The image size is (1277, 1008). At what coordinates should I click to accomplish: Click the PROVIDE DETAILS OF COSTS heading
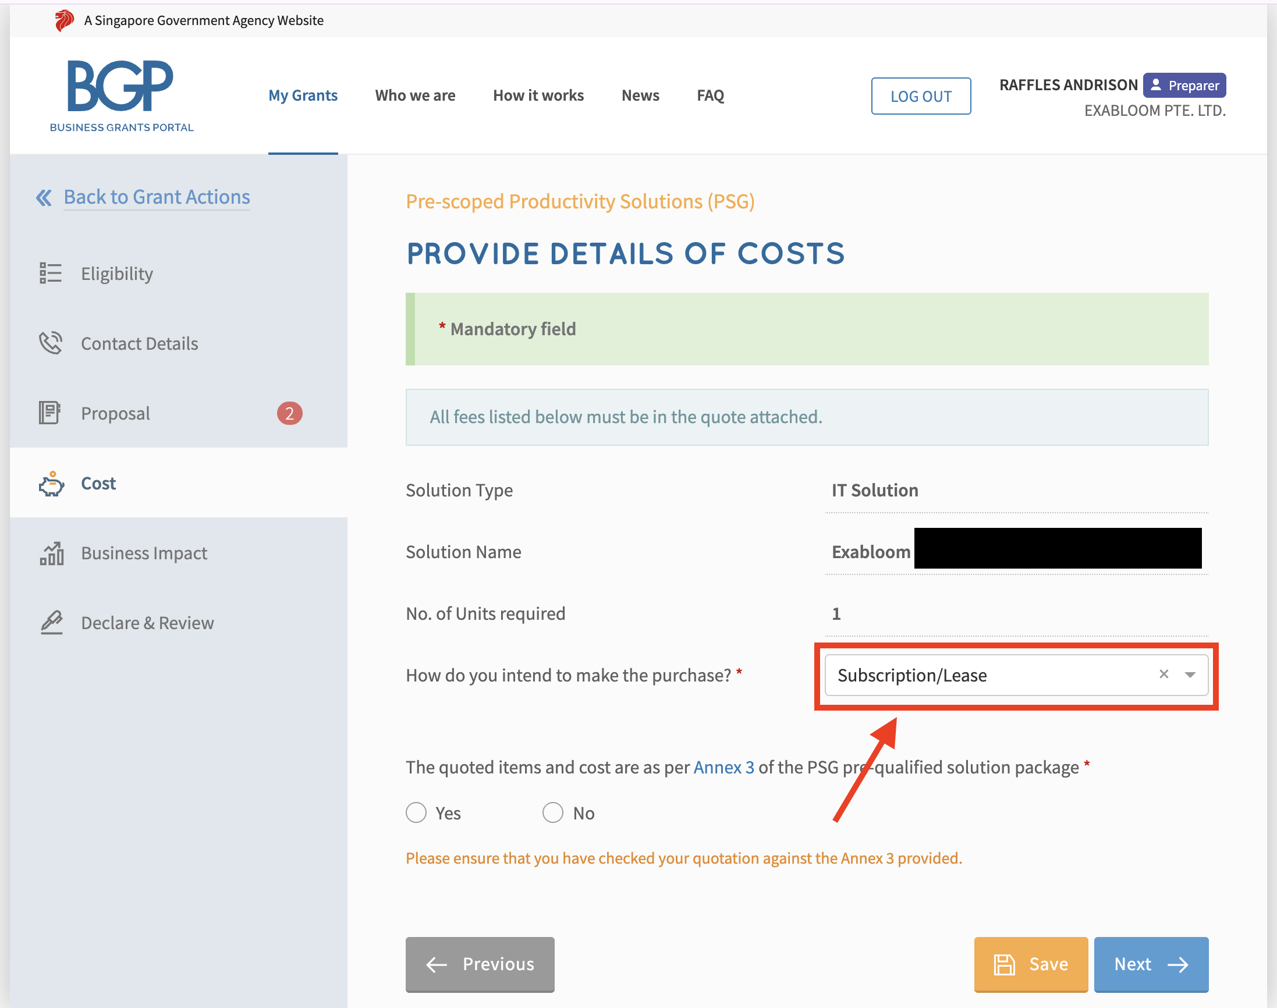(626, 254)
